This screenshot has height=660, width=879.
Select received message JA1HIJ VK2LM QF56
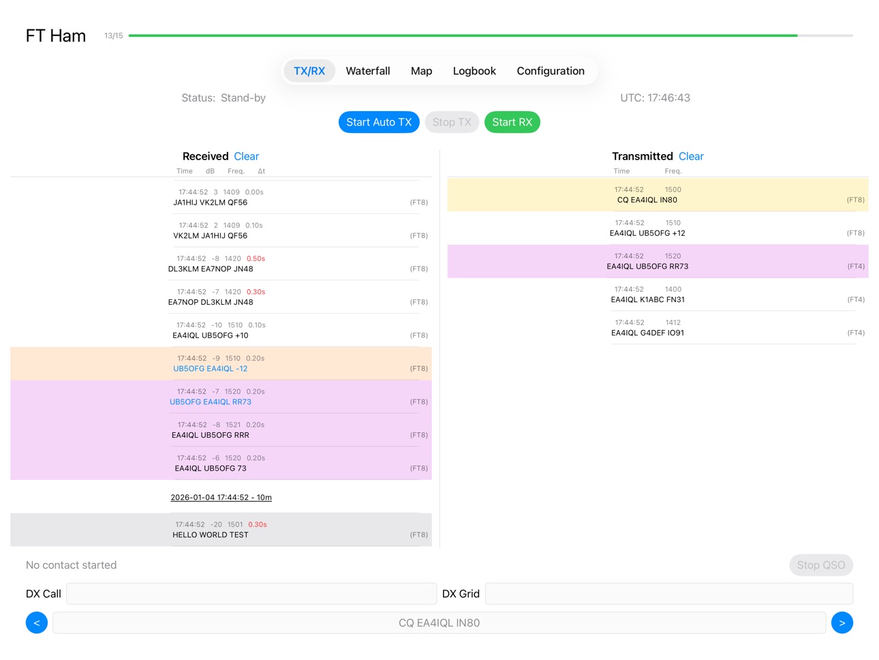tap(221, 197)
